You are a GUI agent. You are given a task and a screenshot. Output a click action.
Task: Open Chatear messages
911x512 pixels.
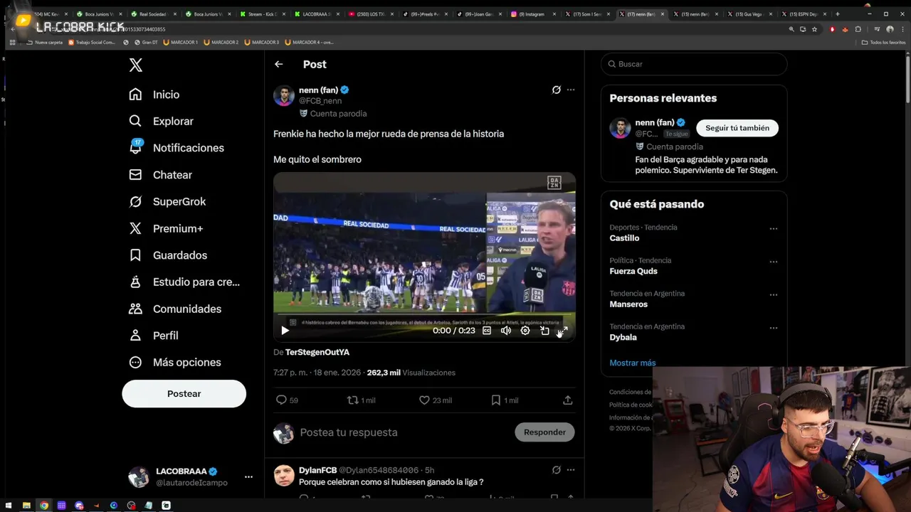tap(160, 175)
